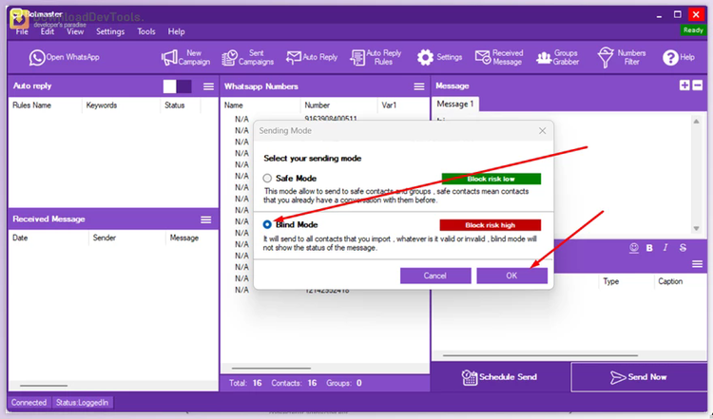Click the Schedule Send button

click(x=500, y=377)
